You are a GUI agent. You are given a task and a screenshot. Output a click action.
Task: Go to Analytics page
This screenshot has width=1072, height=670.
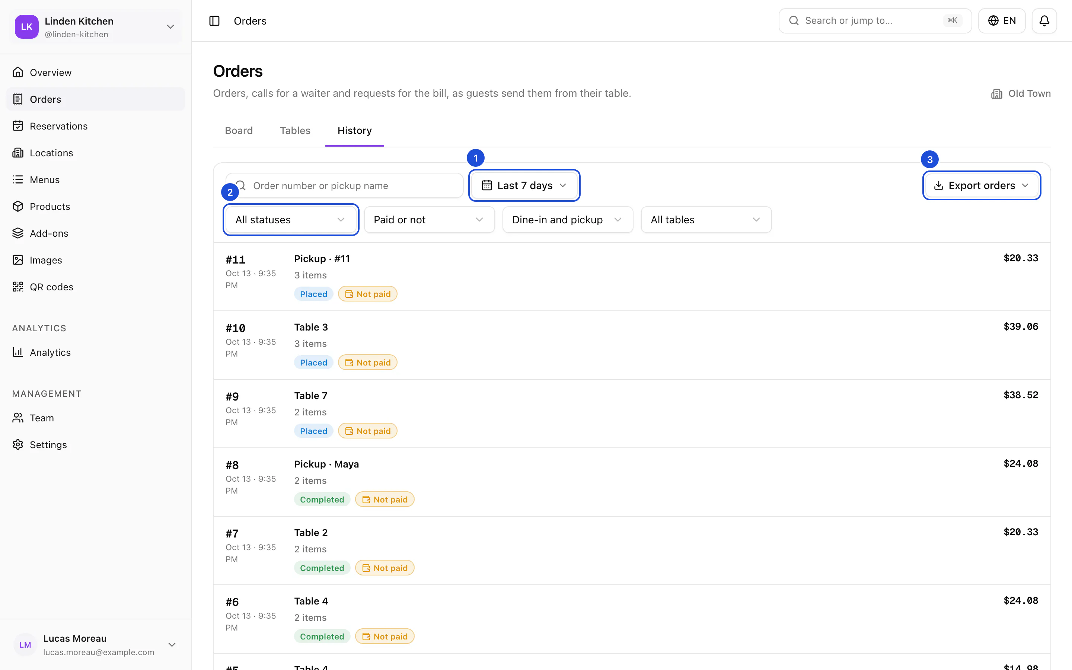click(x=96, y=352)
